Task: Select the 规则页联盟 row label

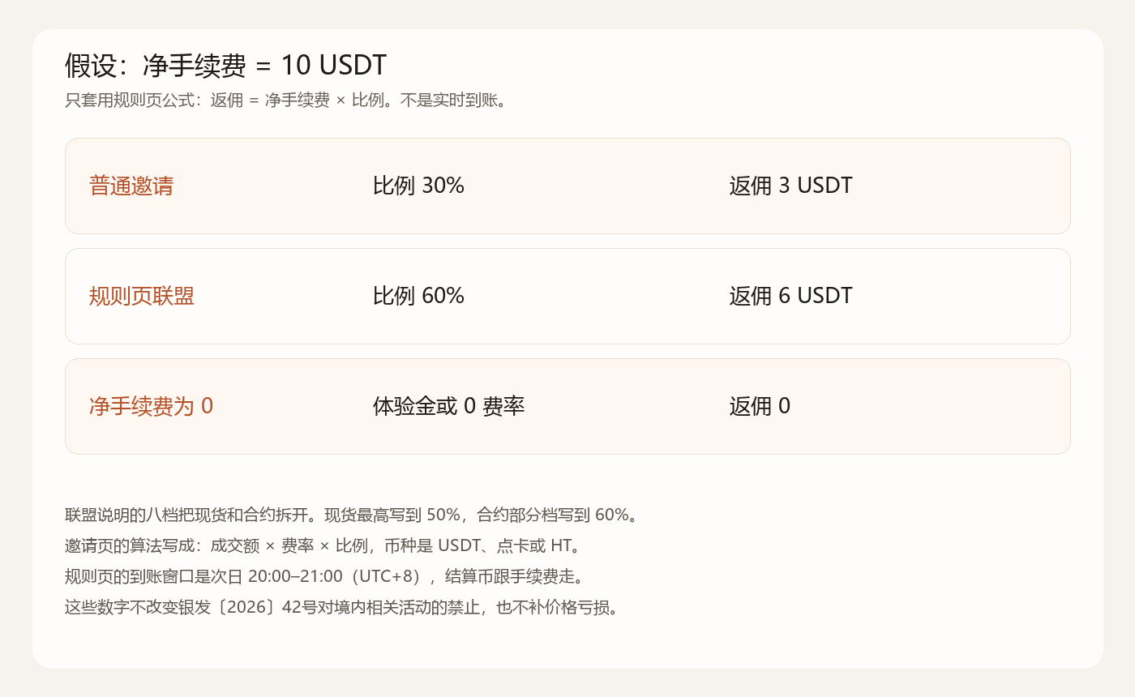Action: click(x=142, y=296)
